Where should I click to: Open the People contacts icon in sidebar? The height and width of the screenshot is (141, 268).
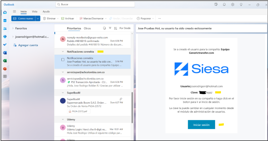pos(5,28)
